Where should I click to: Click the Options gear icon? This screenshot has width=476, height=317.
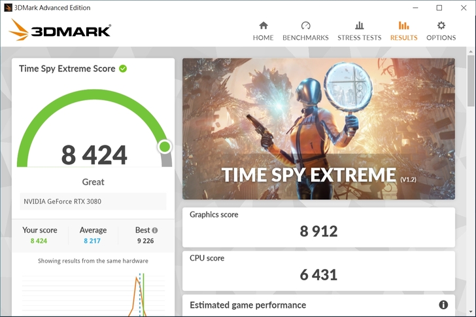[x=441, y=26]
